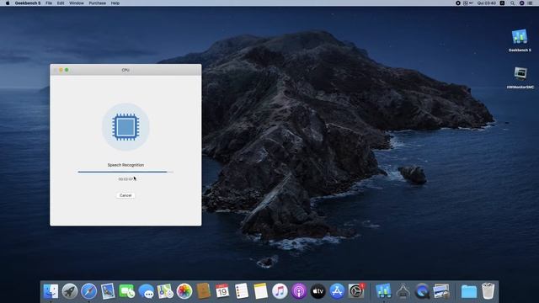Open Spotlight search in menu bar

coord(512,3)
